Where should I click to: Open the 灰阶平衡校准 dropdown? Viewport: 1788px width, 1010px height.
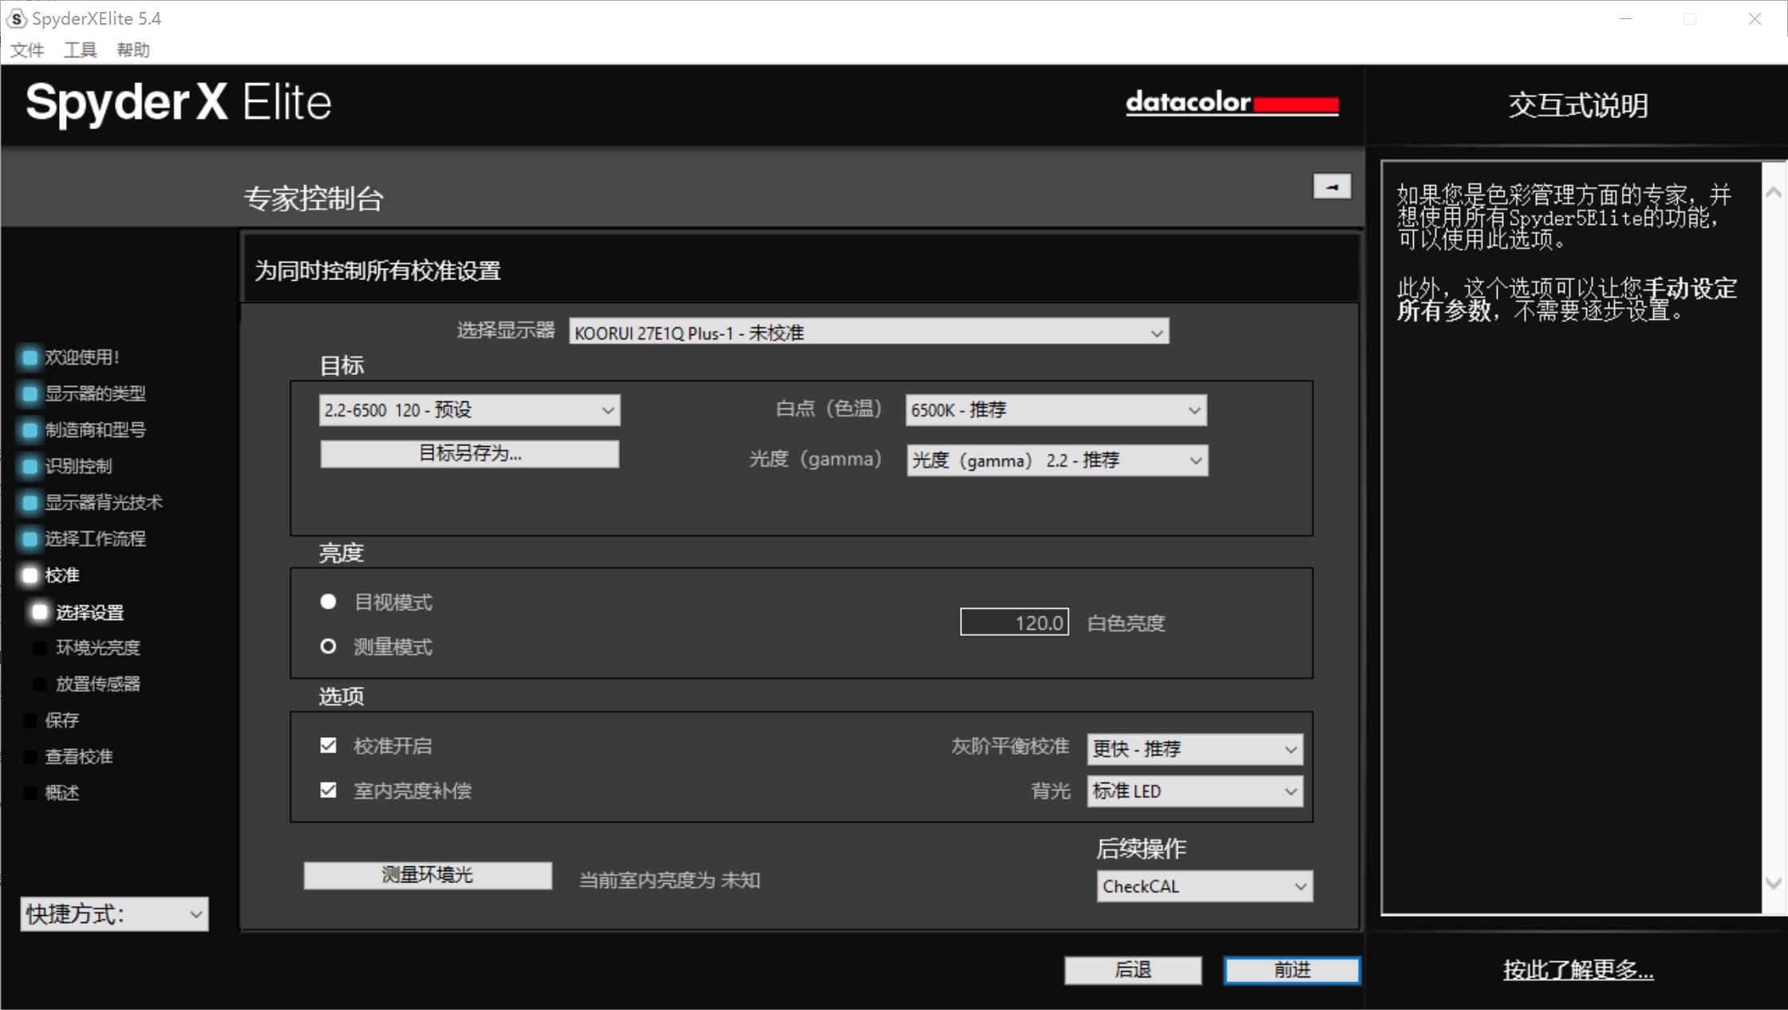click(x=1194, y=748)
